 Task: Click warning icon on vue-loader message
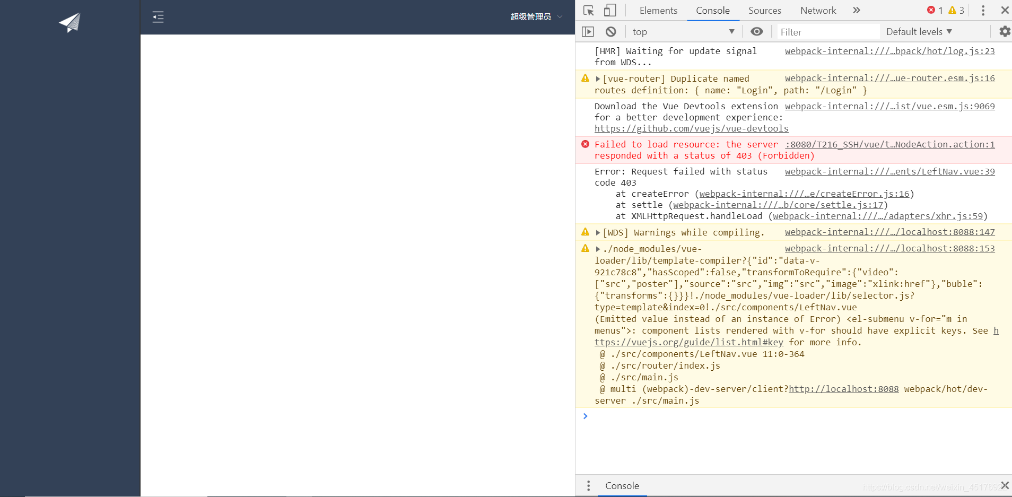tap(585, 248)
